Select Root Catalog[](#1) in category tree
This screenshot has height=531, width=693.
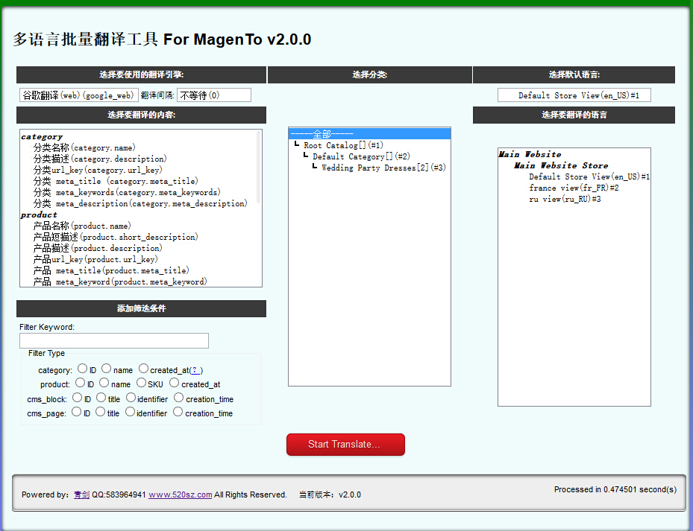369,145
